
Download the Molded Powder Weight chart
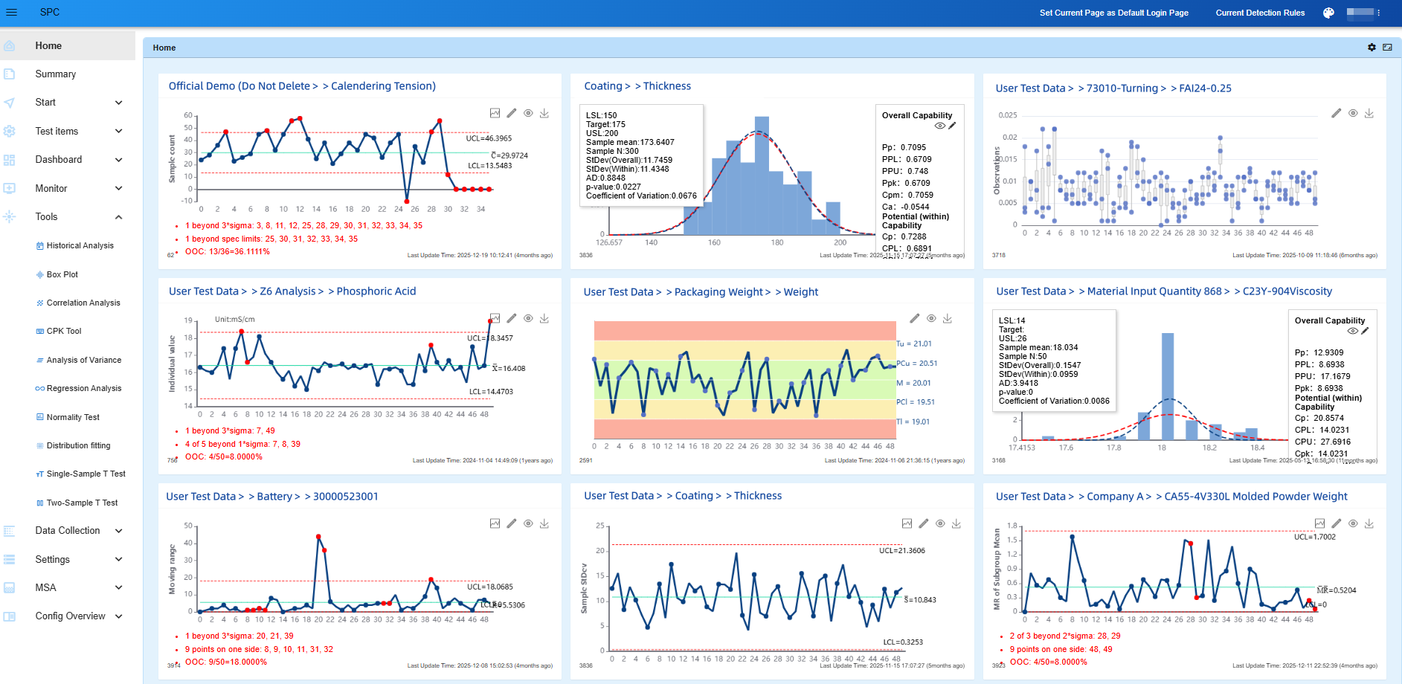coord(1369,523)
